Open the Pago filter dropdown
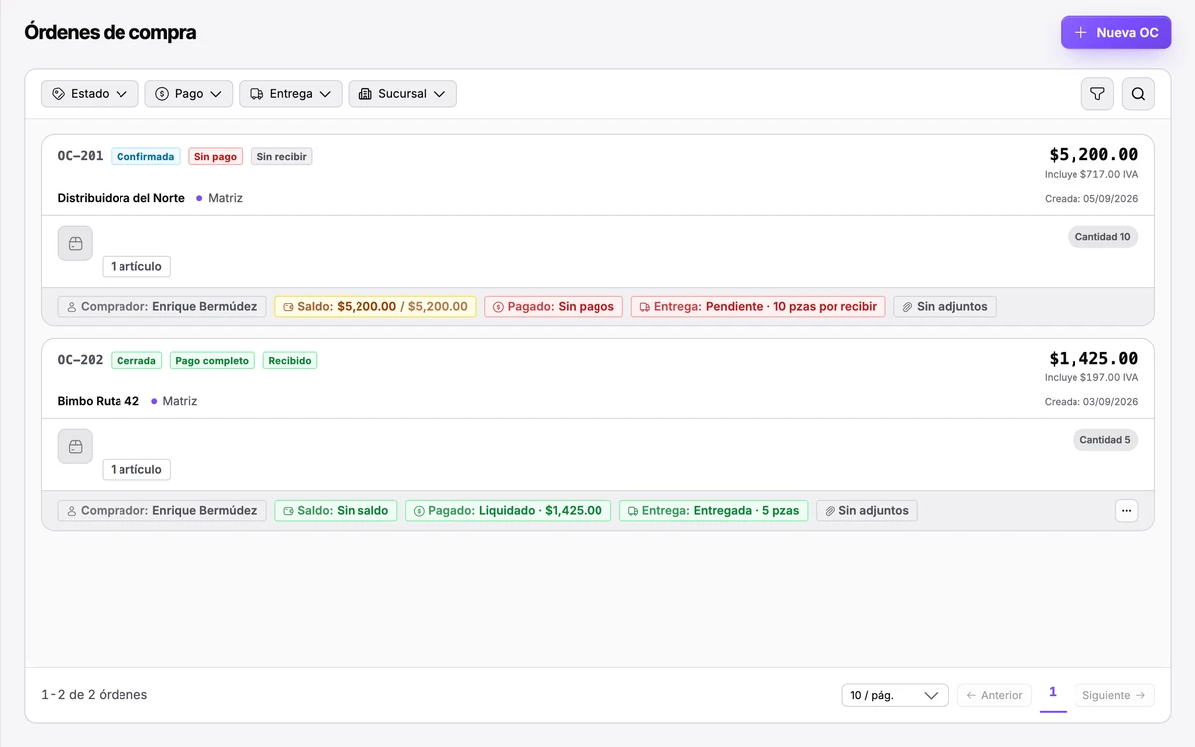Image resolution: width=1195 pixels, height=747 pixels. pyautogui.click(x=189, y=93)
